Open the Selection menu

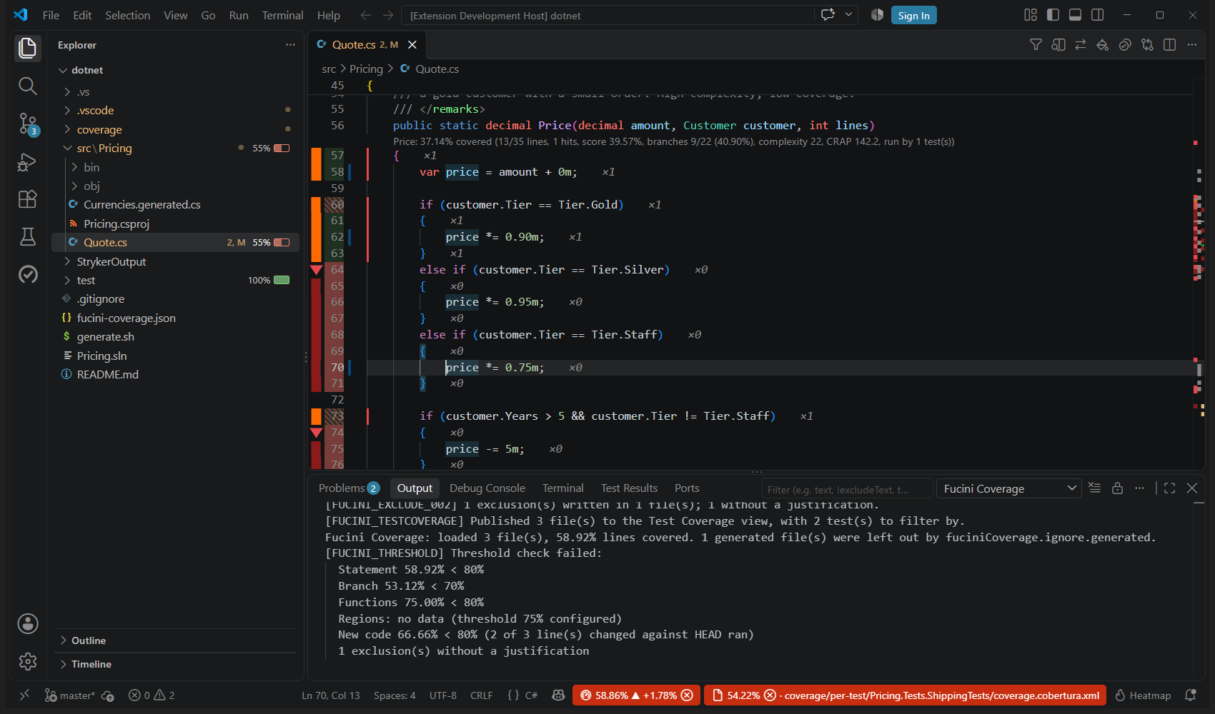click(127, 15)
